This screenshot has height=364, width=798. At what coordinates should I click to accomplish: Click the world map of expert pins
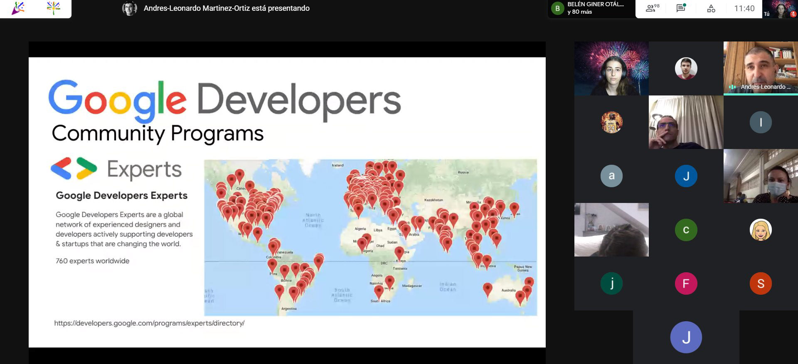[x=370, y=237]
